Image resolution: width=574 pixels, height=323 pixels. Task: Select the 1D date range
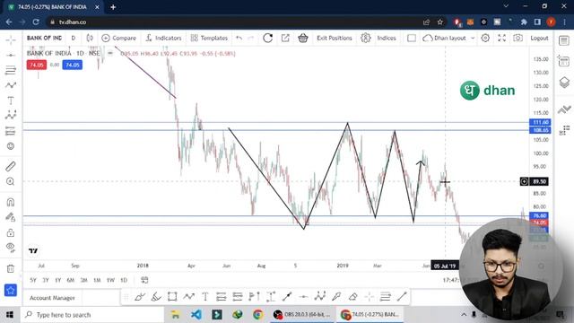click(124, 280)
